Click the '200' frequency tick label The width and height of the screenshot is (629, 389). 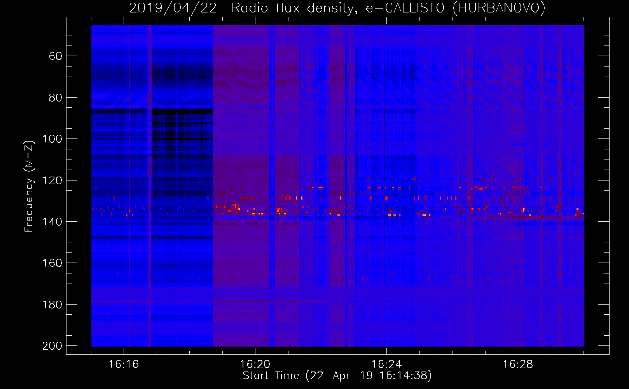tap(52, 346)
